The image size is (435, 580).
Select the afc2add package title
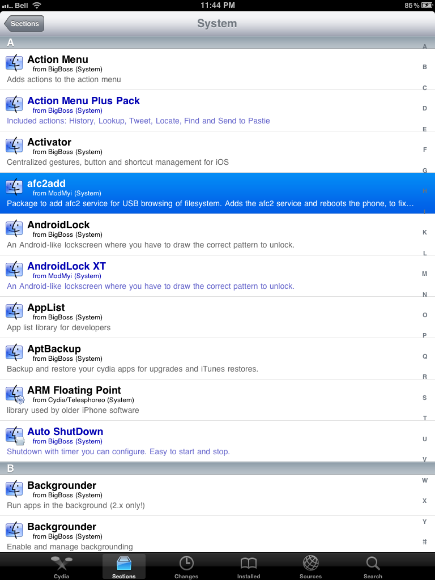coord(46,184)
